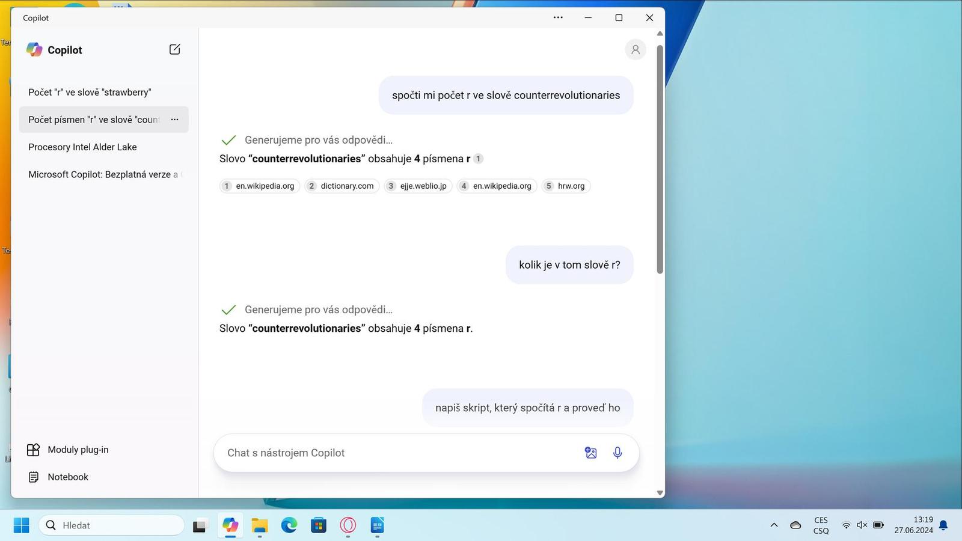962x541 pixels.
Task: Open more options for selected chat
Action: (x=174, y=120)
